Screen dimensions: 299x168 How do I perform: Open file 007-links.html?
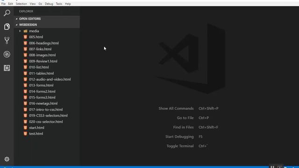coord(40,49)
